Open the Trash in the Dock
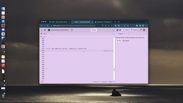Screen dimensions: 183x103 (3, 96)
